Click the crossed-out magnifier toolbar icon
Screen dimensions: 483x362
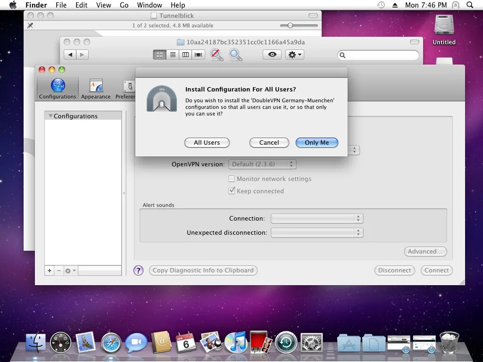(217, 55)
